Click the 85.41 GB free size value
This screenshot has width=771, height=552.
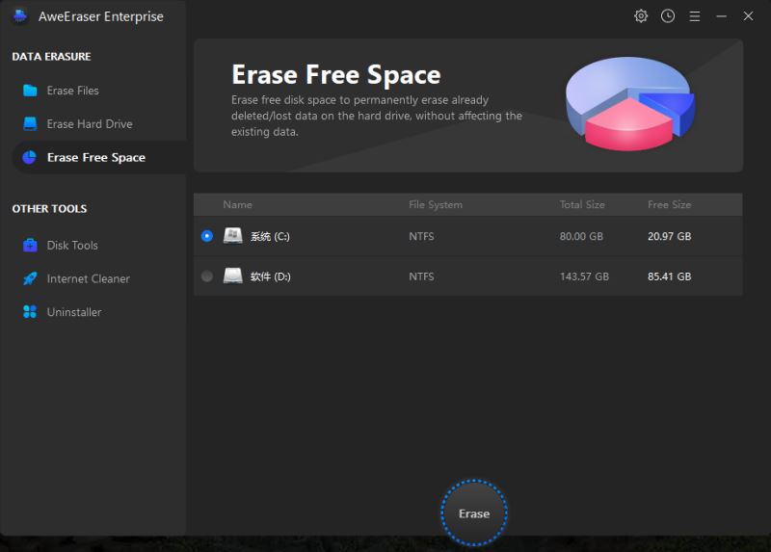pyautogui.click(x=669, y=276)
